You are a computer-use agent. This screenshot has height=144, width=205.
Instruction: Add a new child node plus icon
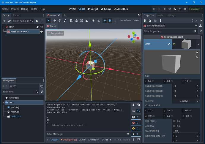click(4, 21)
